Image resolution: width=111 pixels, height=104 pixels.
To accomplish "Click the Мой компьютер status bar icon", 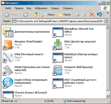I will point(65,101).
